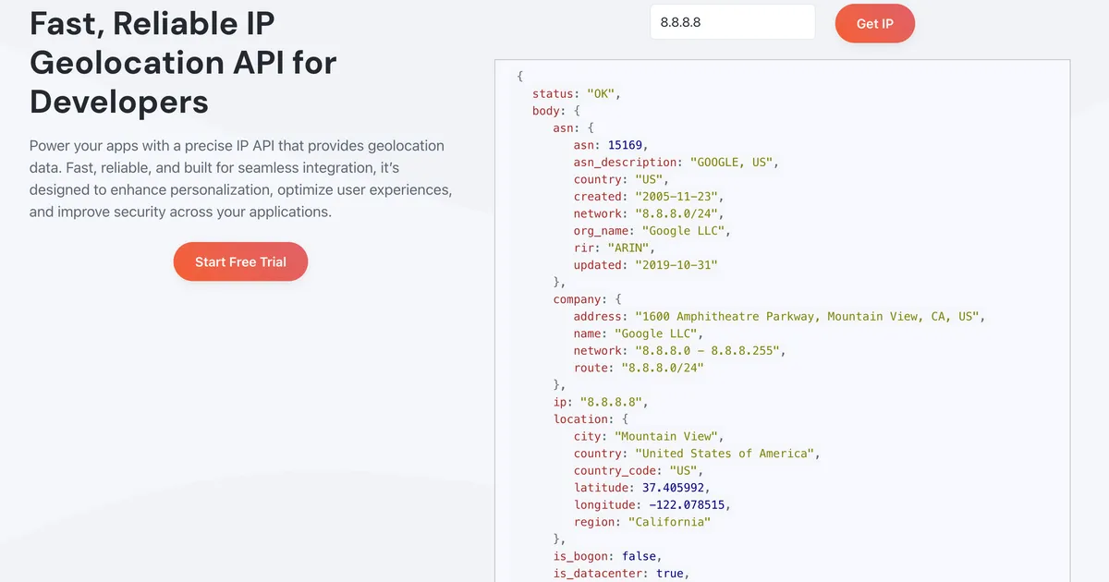
Task: Click the Start Free Trial button
Action: click(240, 261)
